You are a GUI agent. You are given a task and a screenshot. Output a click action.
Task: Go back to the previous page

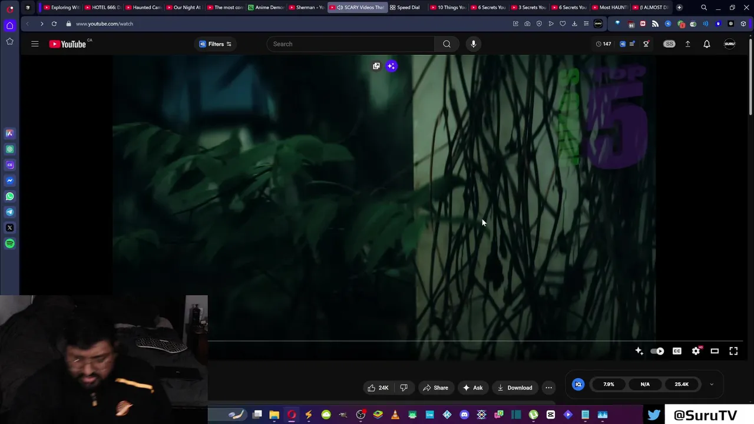click(x=27, y=24)
